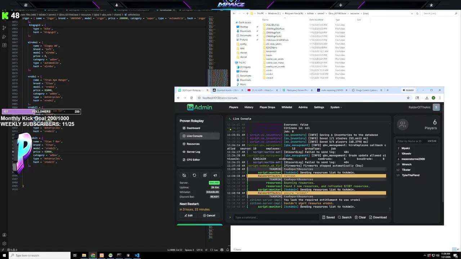This screenshot has width=461, height=259.
Task: Click the followers goal progress bar
Action: pos(41,112)
